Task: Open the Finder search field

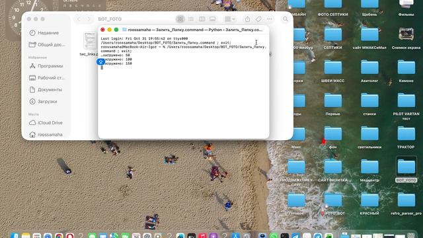Action: pyautogui.click(x=286, y=19)
